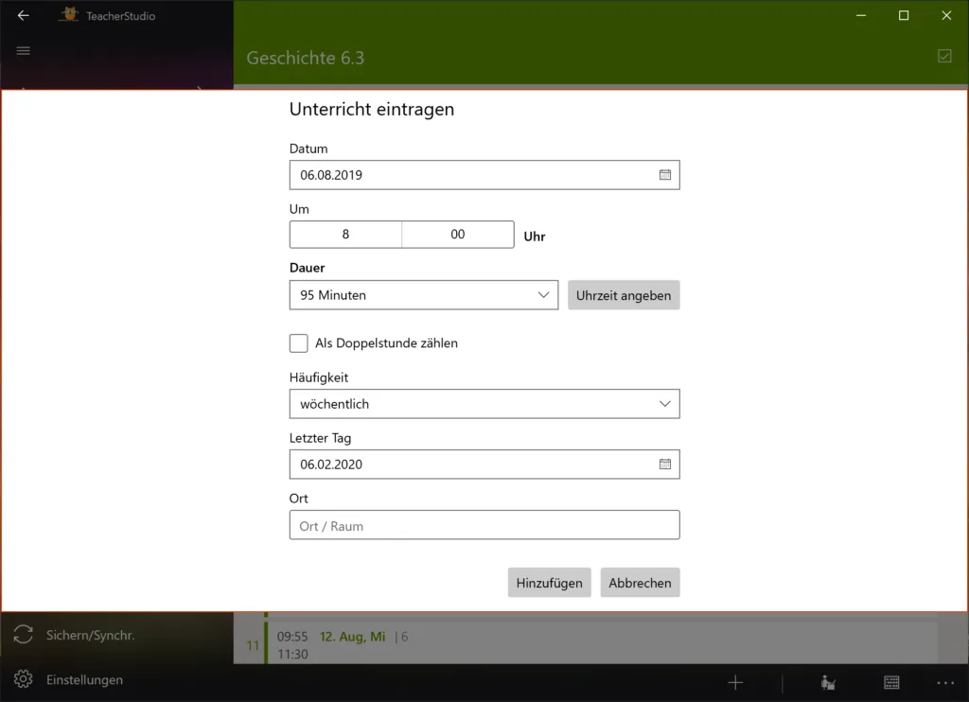Click Uhrzeit angeben button
969x702 pixels.
pos(624,295)
